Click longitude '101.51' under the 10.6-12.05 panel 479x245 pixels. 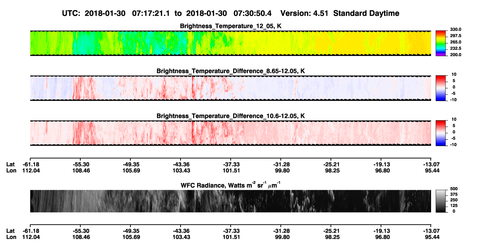tap(231, 170)
